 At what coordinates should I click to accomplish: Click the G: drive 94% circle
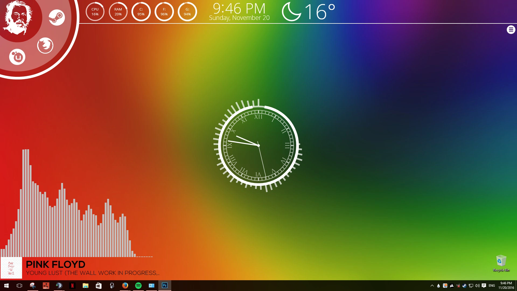[x=187, y=12]
